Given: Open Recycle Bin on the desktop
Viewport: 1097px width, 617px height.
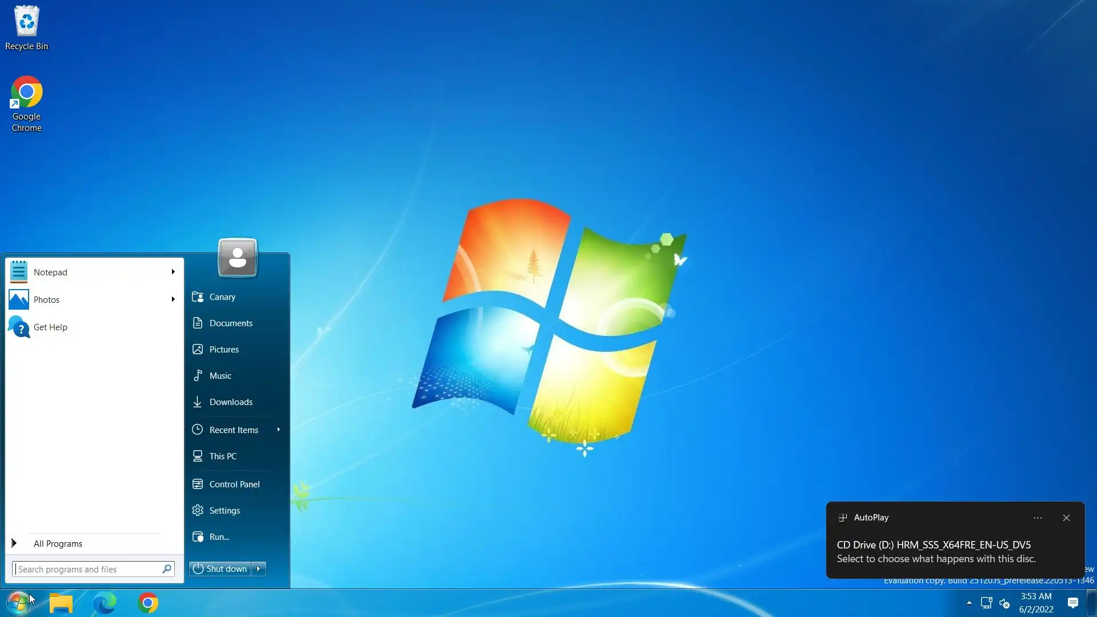Looking at the screenshot, I should 26,27.
